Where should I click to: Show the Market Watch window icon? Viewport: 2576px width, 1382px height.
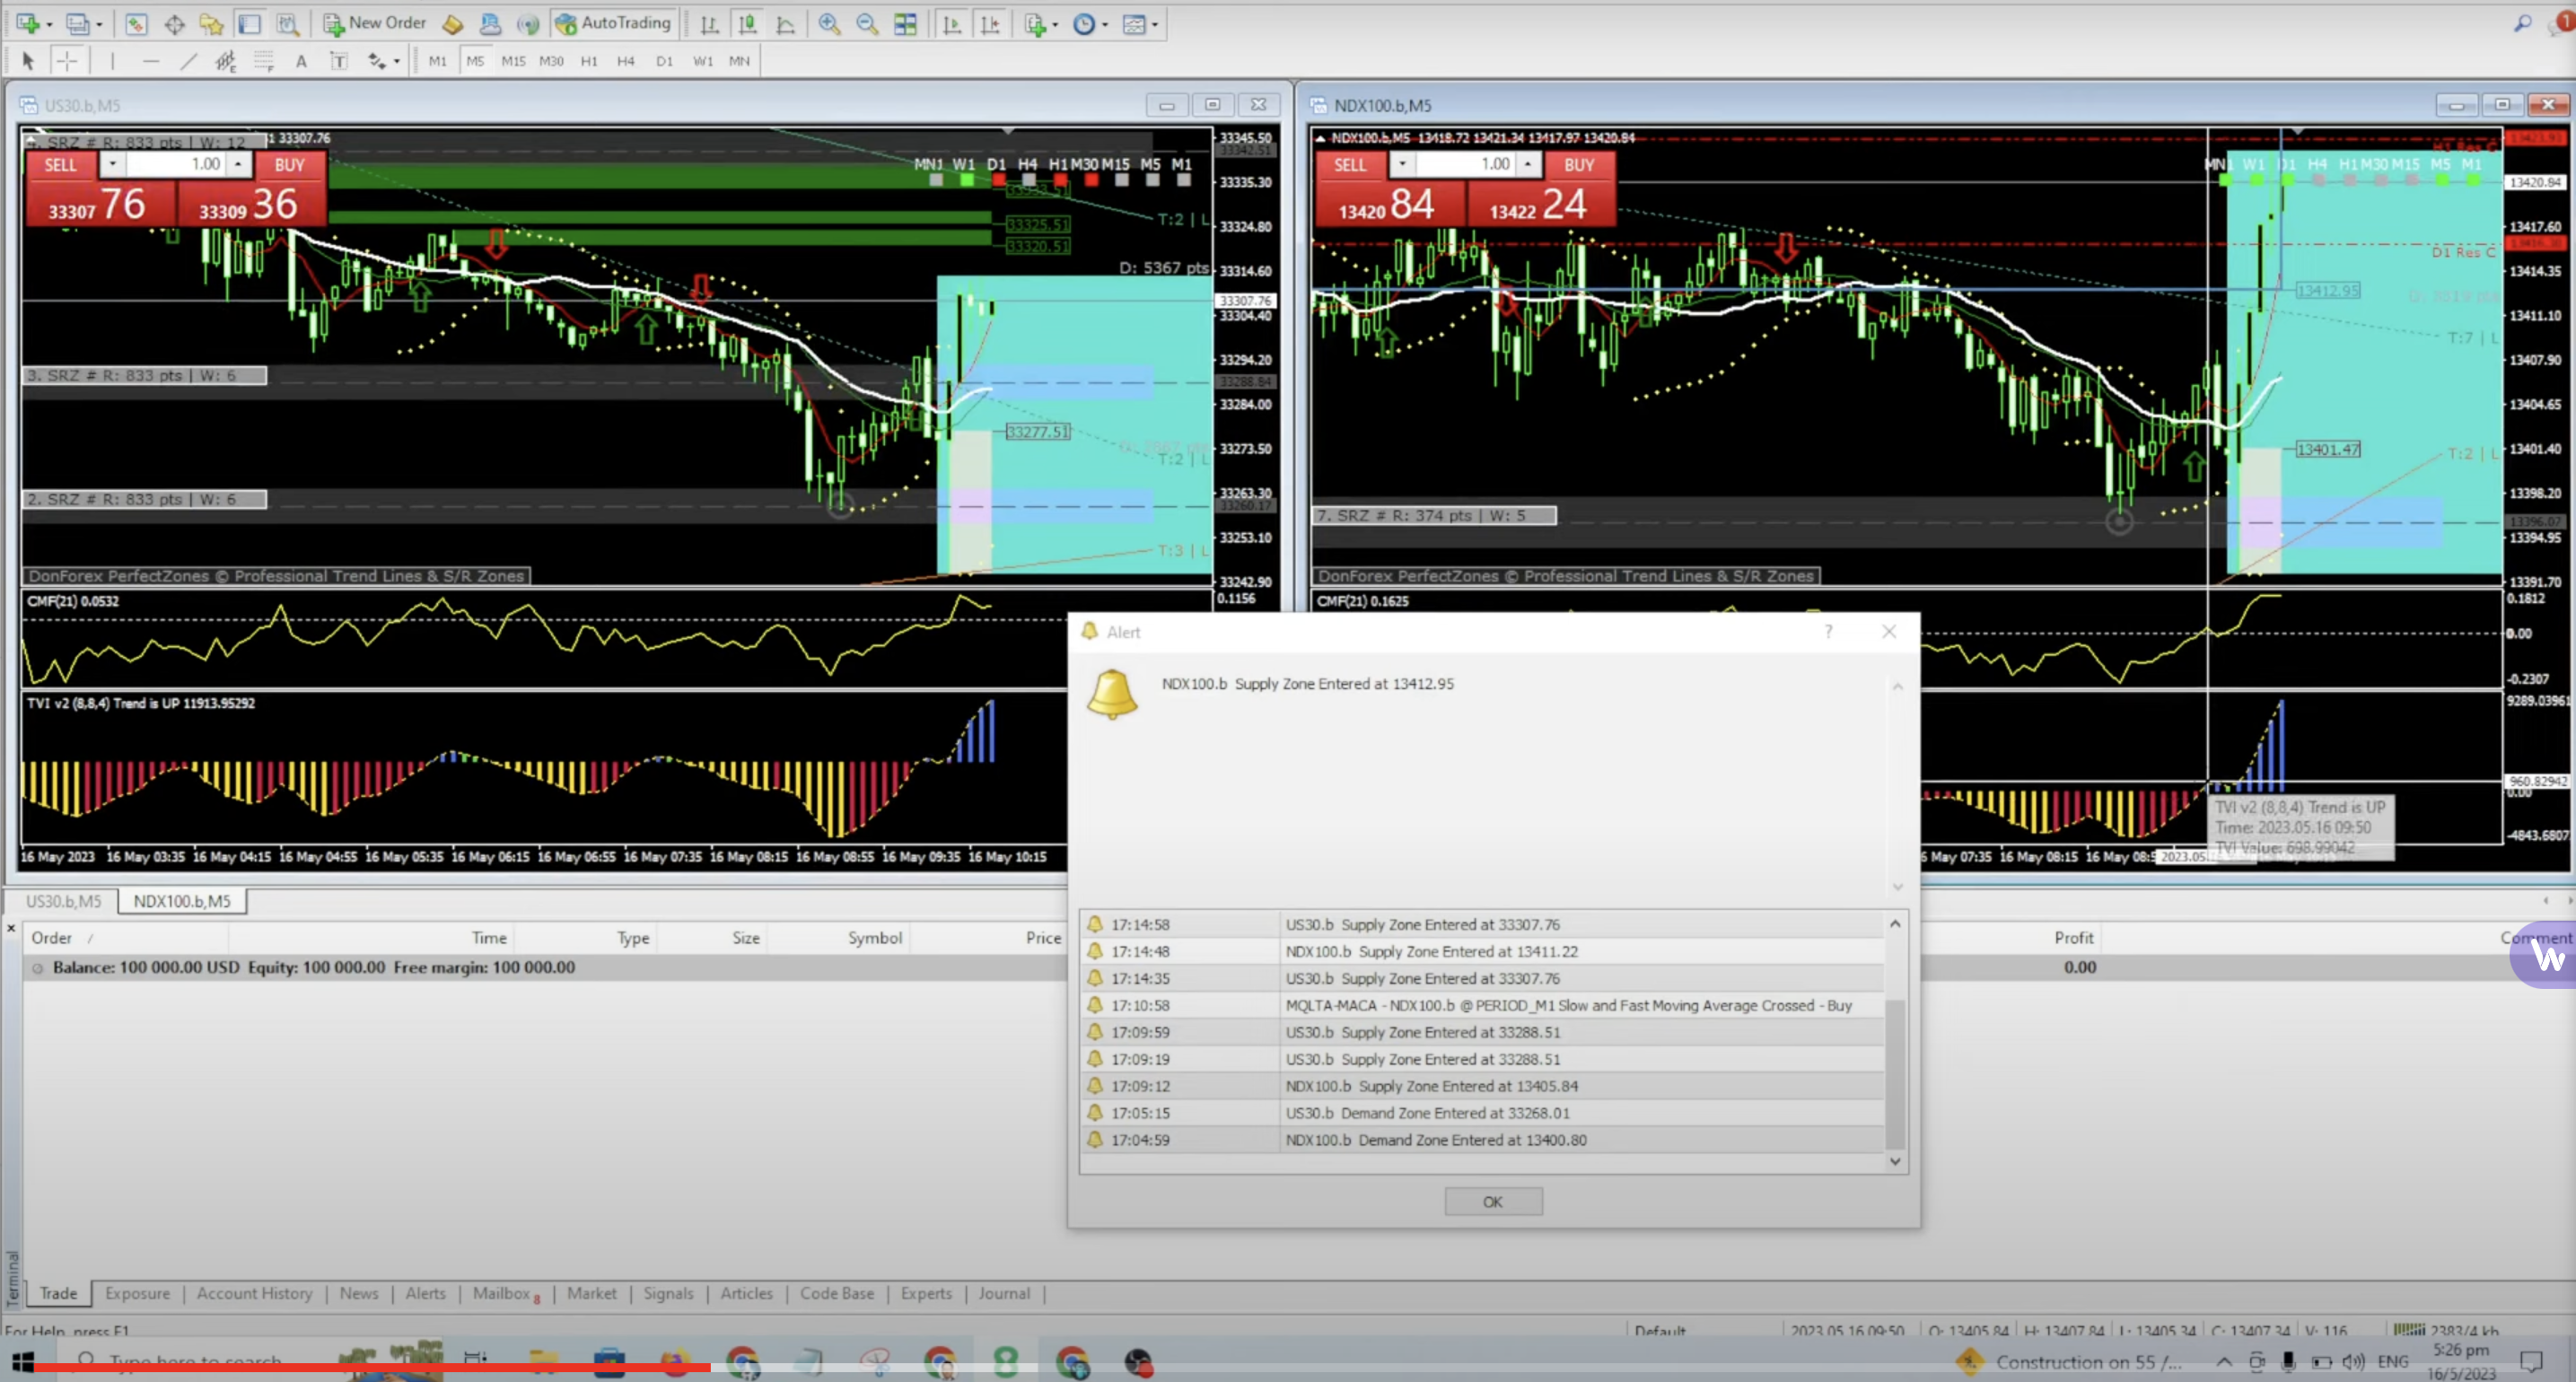pyautogui.click(x=136, y=23)
